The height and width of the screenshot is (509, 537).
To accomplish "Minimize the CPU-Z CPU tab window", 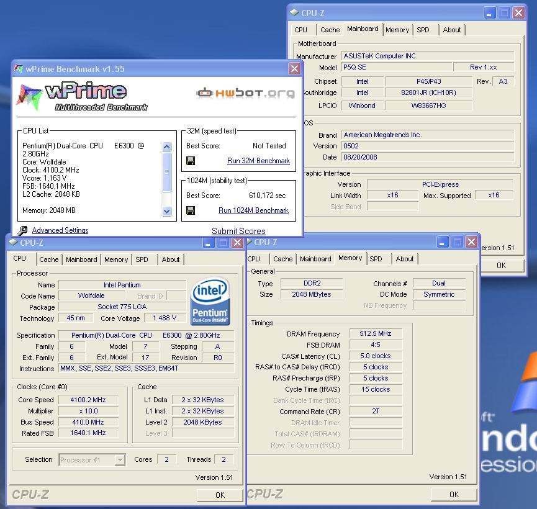I will 208,243.
